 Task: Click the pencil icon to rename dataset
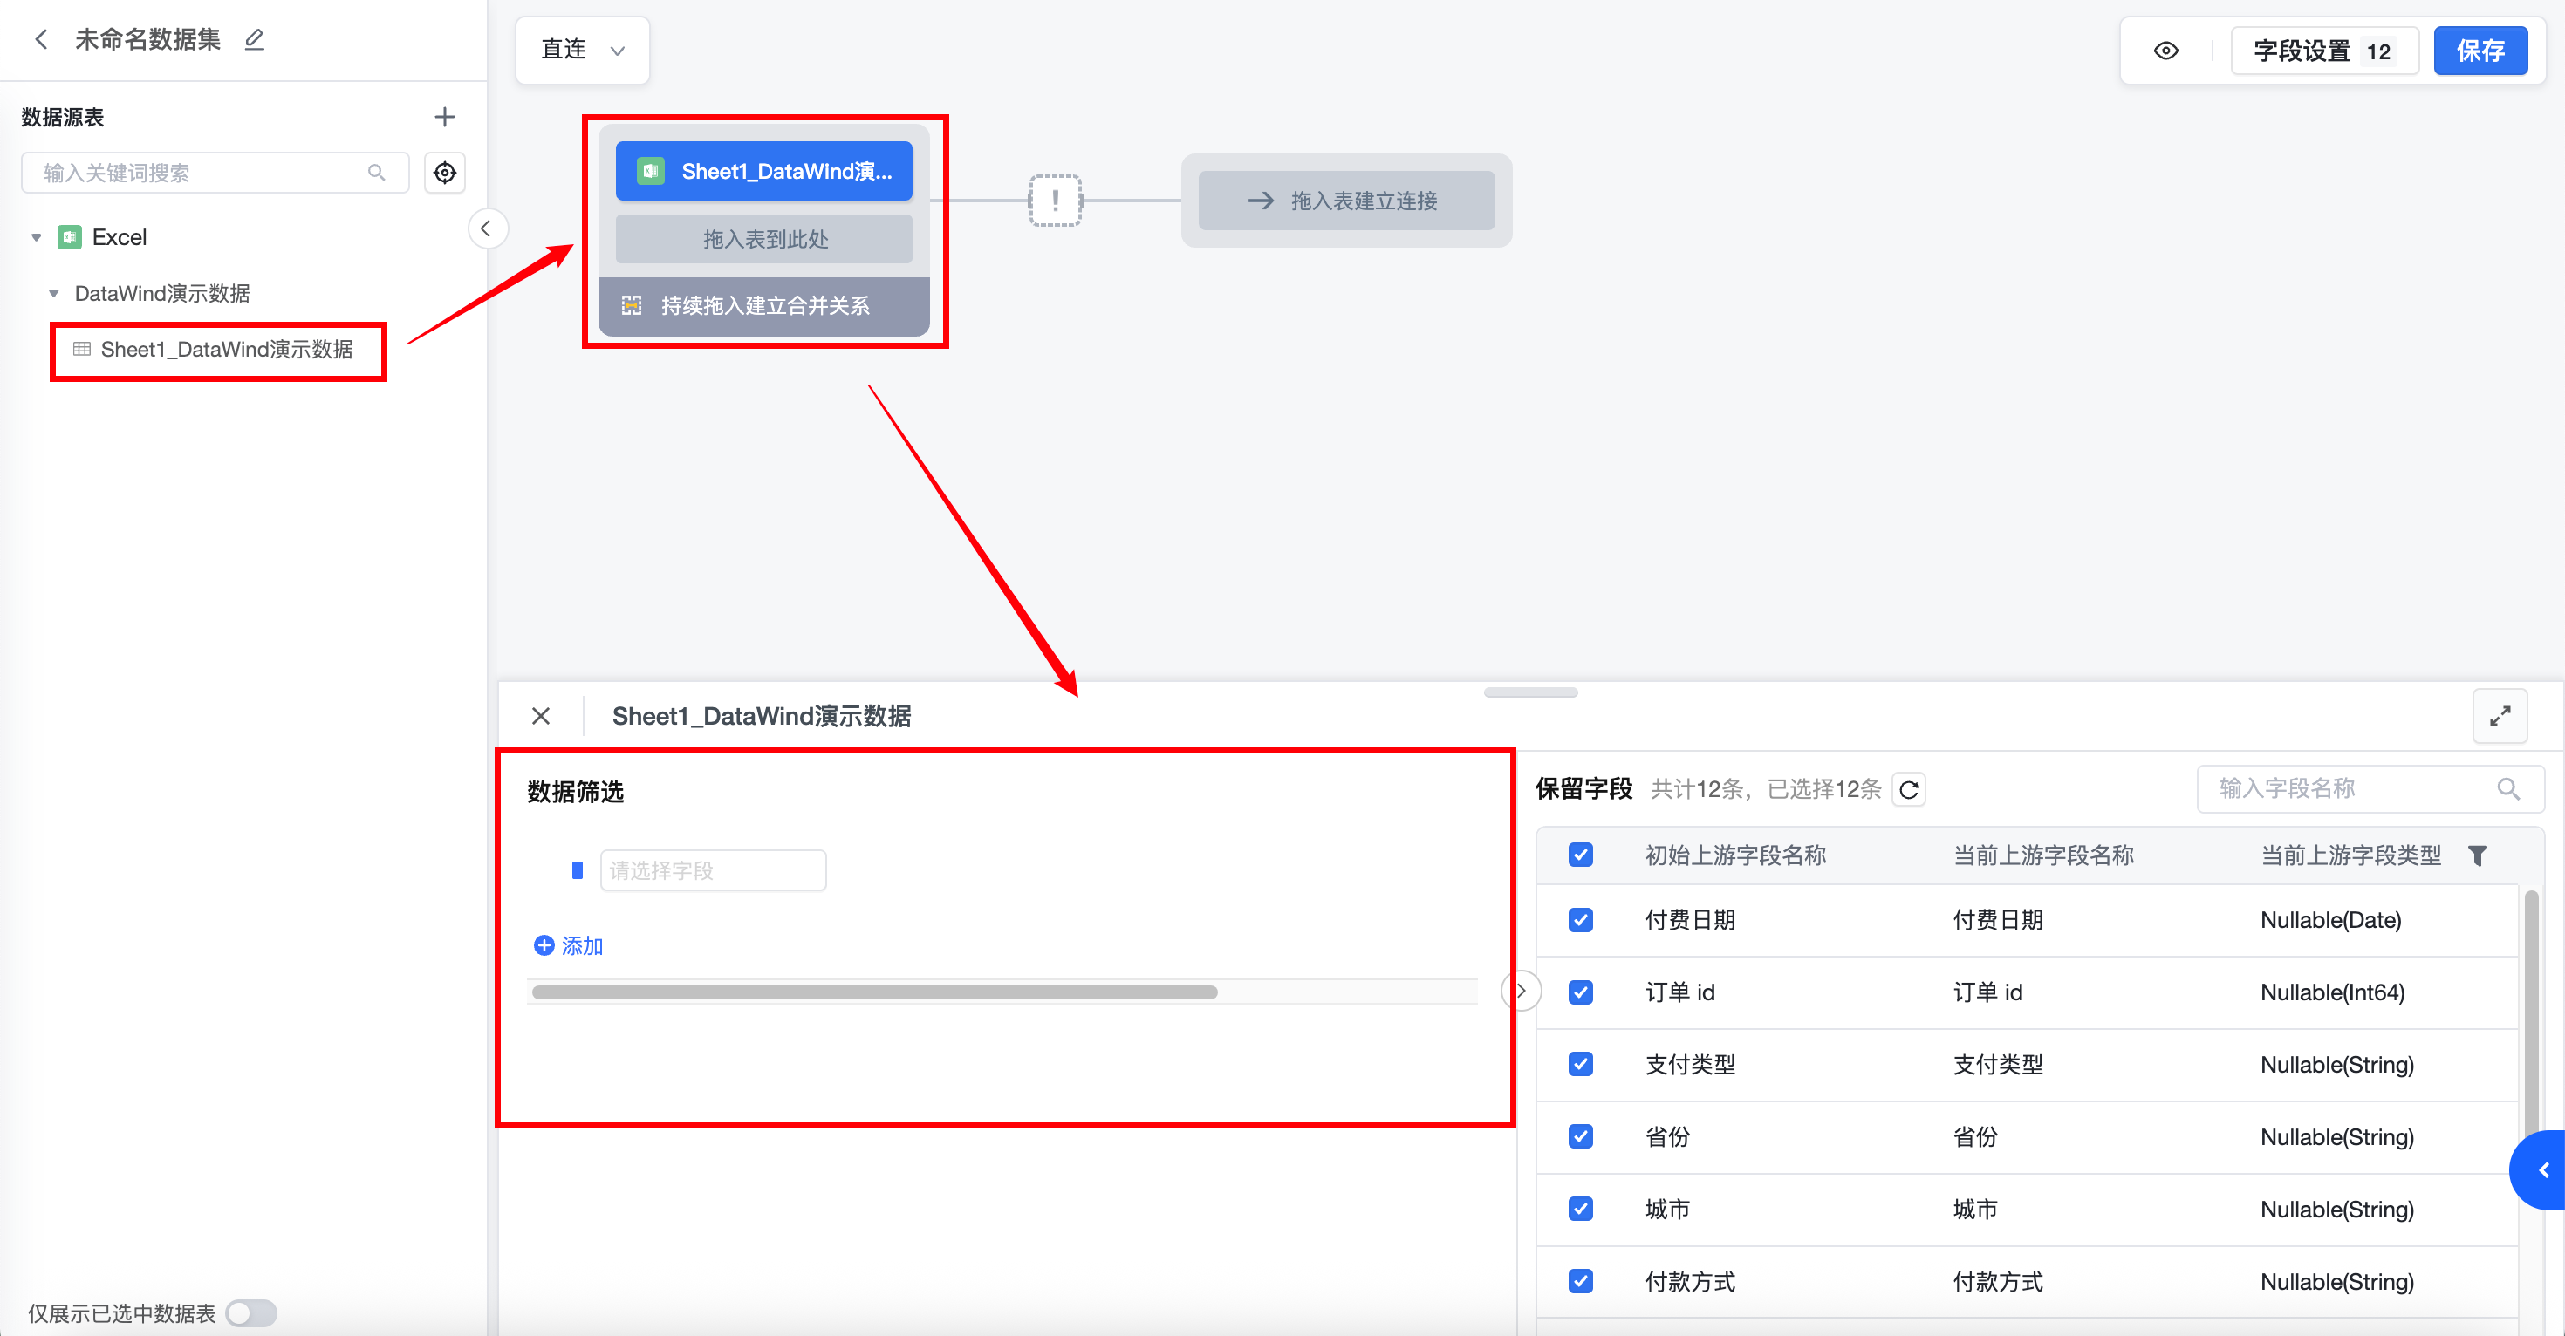click(x=255, y=40)
